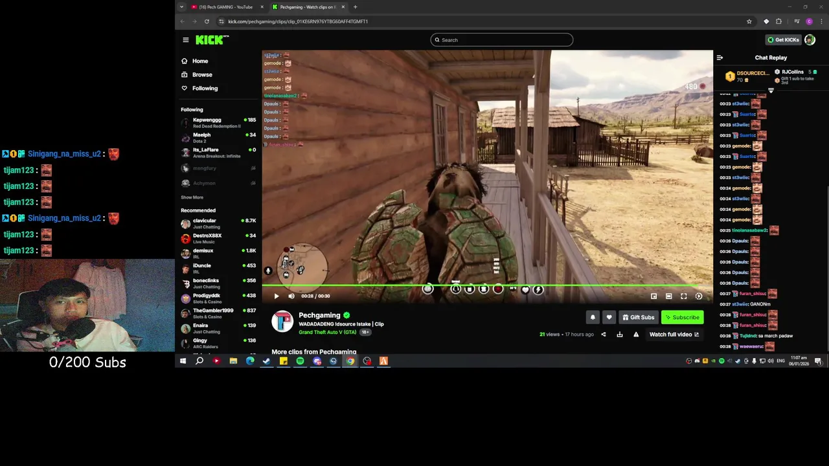Toggle picture-in-picture mode in the player
829x466 pixels.
point(653,296)
